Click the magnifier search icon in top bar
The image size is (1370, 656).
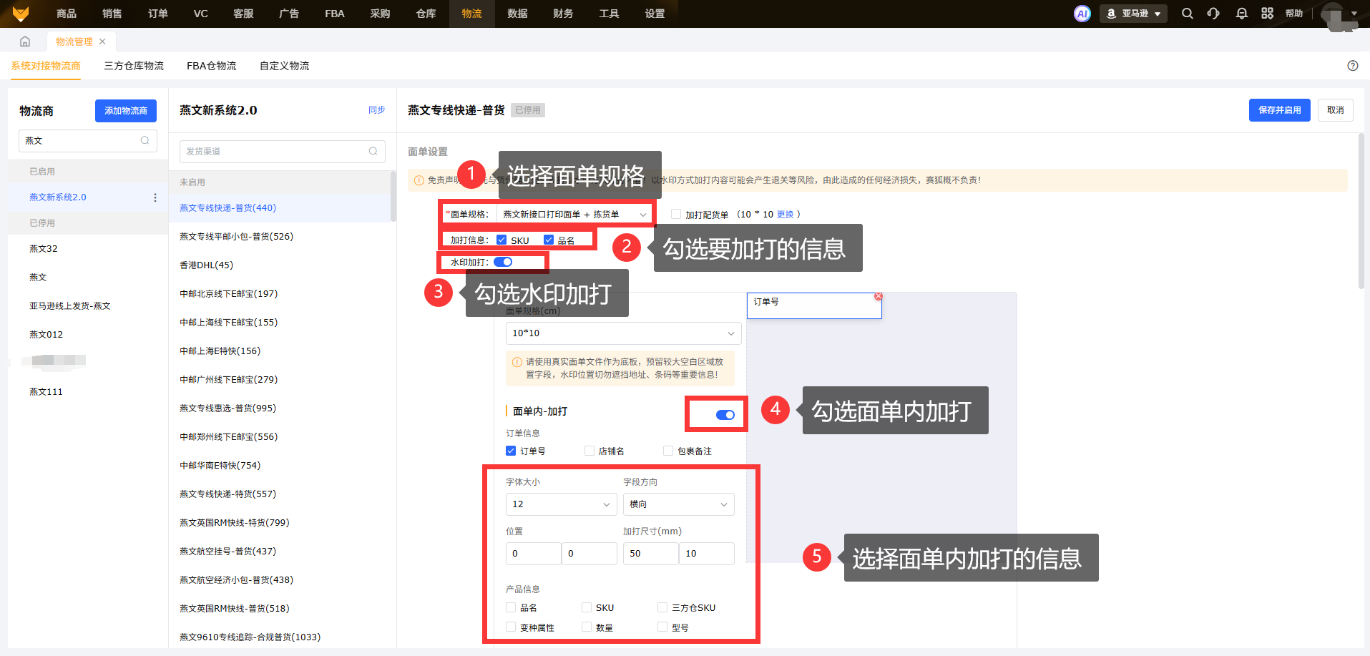(1188, 14)
